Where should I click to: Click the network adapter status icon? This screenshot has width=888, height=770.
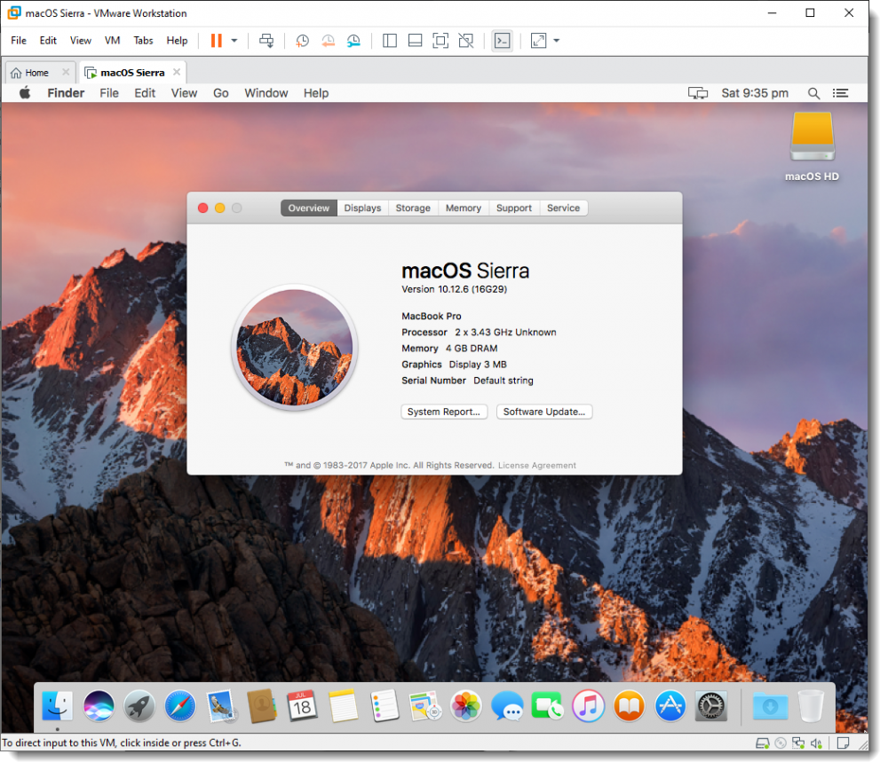coord(798,743)
